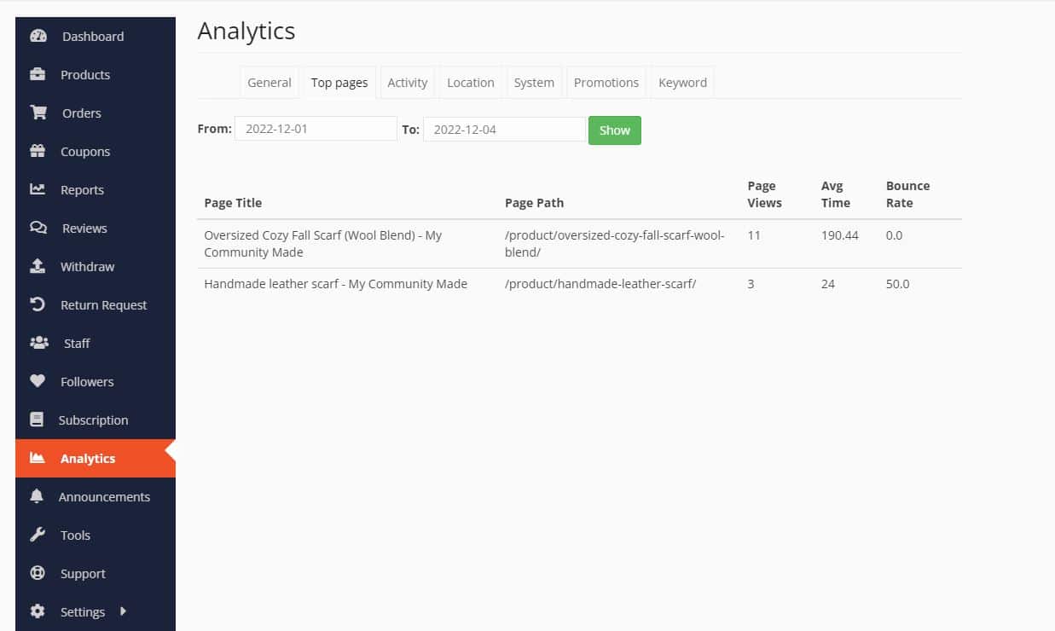
Task: Click the page views value 11
Action: pyautogui.click(x=754, y=235)
